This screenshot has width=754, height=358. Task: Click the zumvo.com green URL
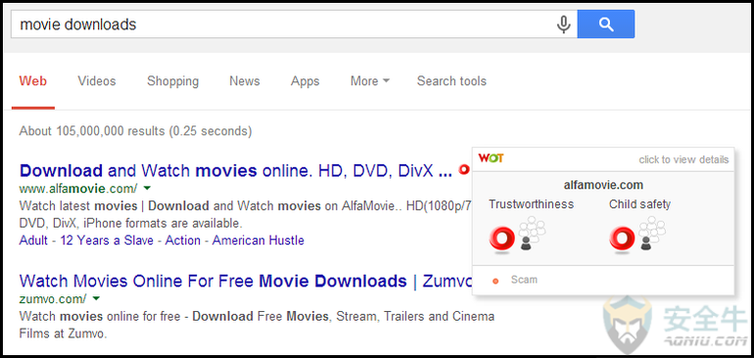pyautogui.click(x=53, y=299)
